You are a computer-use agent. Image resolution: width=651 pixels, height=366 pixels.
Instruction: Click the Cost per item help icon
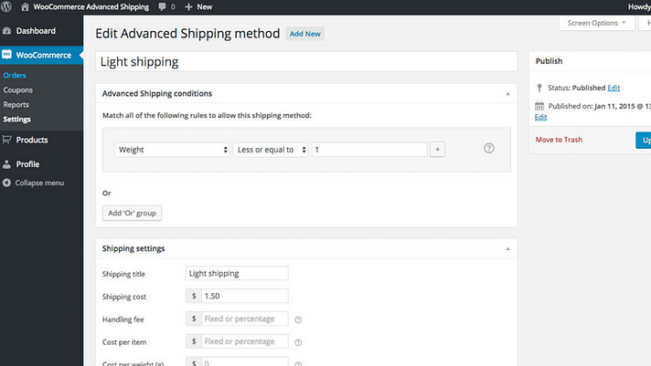298,341
